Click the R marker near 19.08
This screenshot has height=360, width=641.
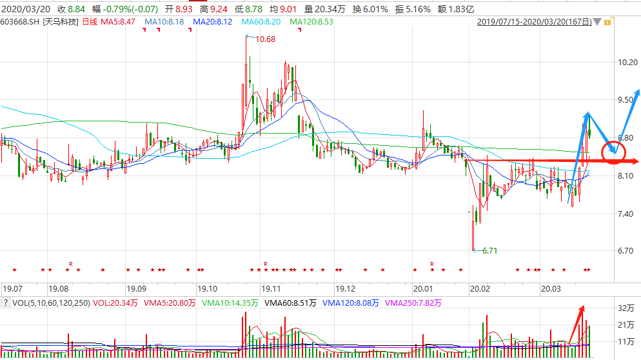70,264
